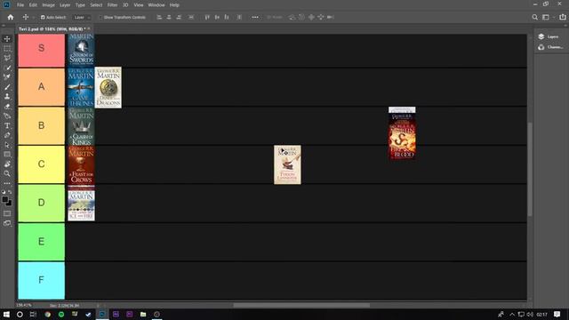569x320 pixels.
Task: Open the Window menu
Action: click(156, 5)
